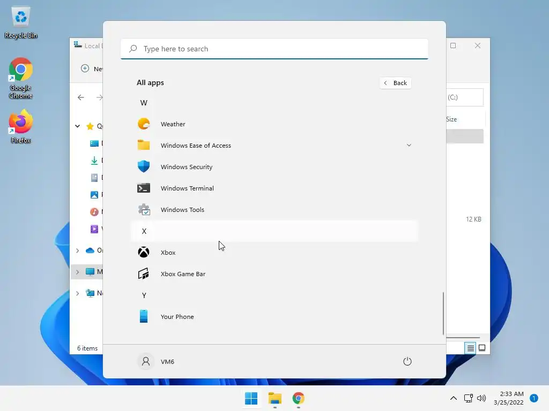
Task: Select the Firefox desktop shortcut
Action: [x=21, y=126]
